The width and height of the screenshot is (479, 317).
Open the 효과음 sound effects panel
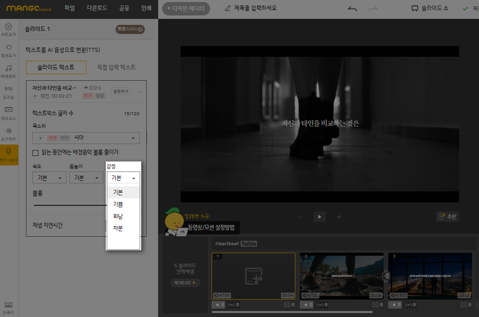click(x=8, y=92)
